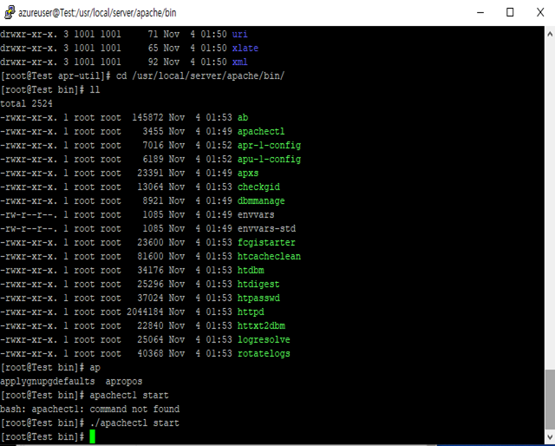Click the 'll' command after bin prompt

pos(95,89)
